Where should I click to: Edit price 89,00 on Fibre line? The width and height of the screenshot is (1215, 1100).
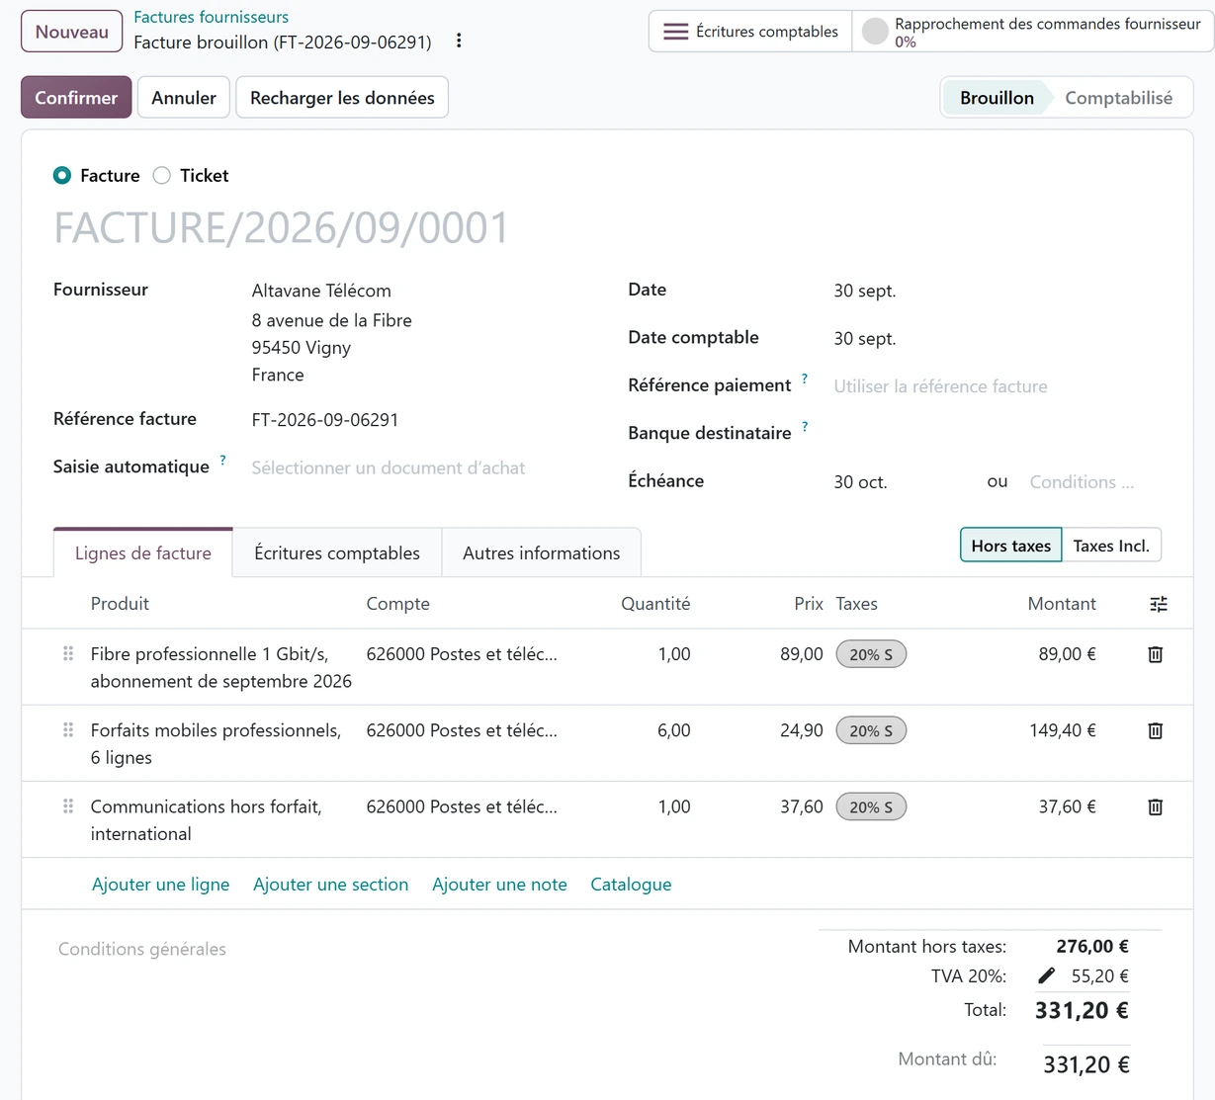802,654
